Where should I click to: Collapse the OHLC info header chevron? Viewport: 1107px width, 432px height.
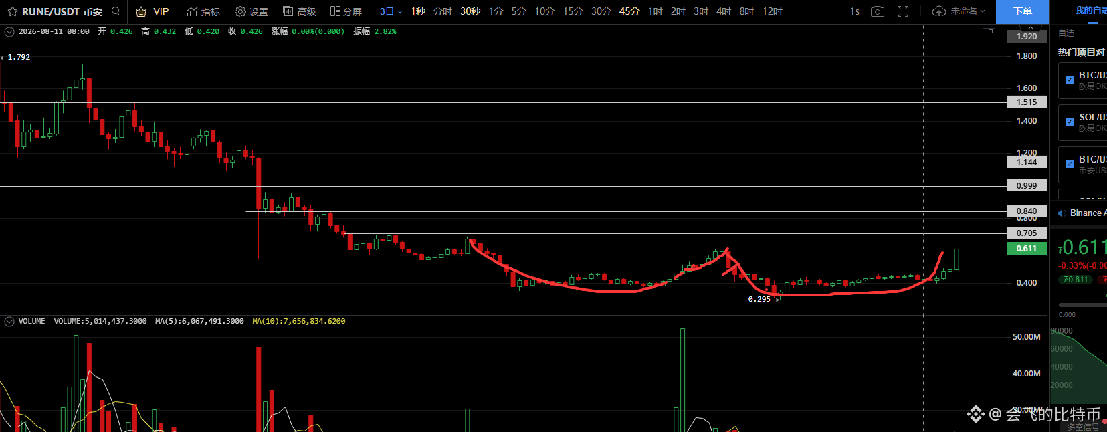click(x=9, y=31)
